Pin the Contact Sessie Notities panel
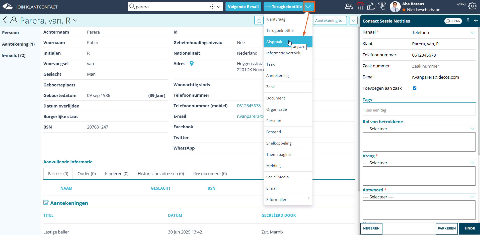The height and width of the screenshot is (235, 480). [468, 21]
